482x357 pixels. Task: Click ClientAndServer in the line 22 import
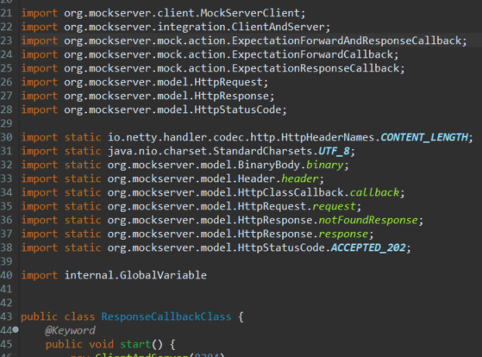click(x=278, y=27)
